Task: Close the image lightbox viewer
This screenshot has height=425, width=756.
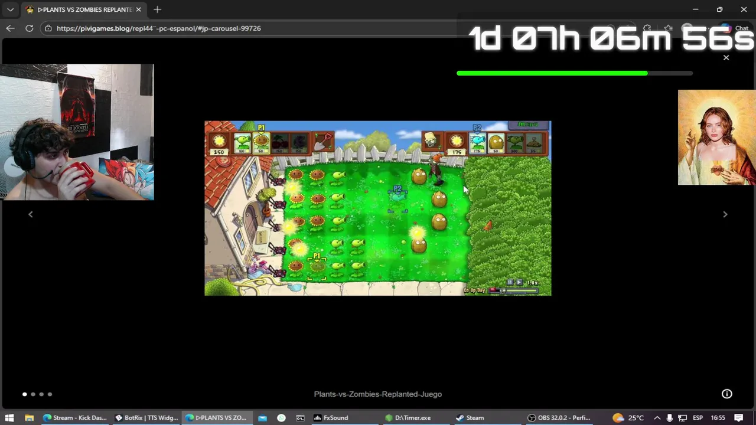Action: (726, 57)
